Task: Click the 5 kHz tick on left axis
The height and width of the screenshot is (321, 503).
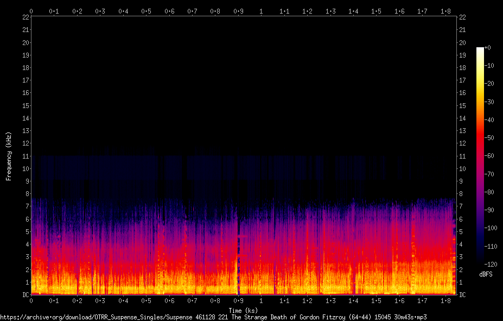Action: coord(27,231)
